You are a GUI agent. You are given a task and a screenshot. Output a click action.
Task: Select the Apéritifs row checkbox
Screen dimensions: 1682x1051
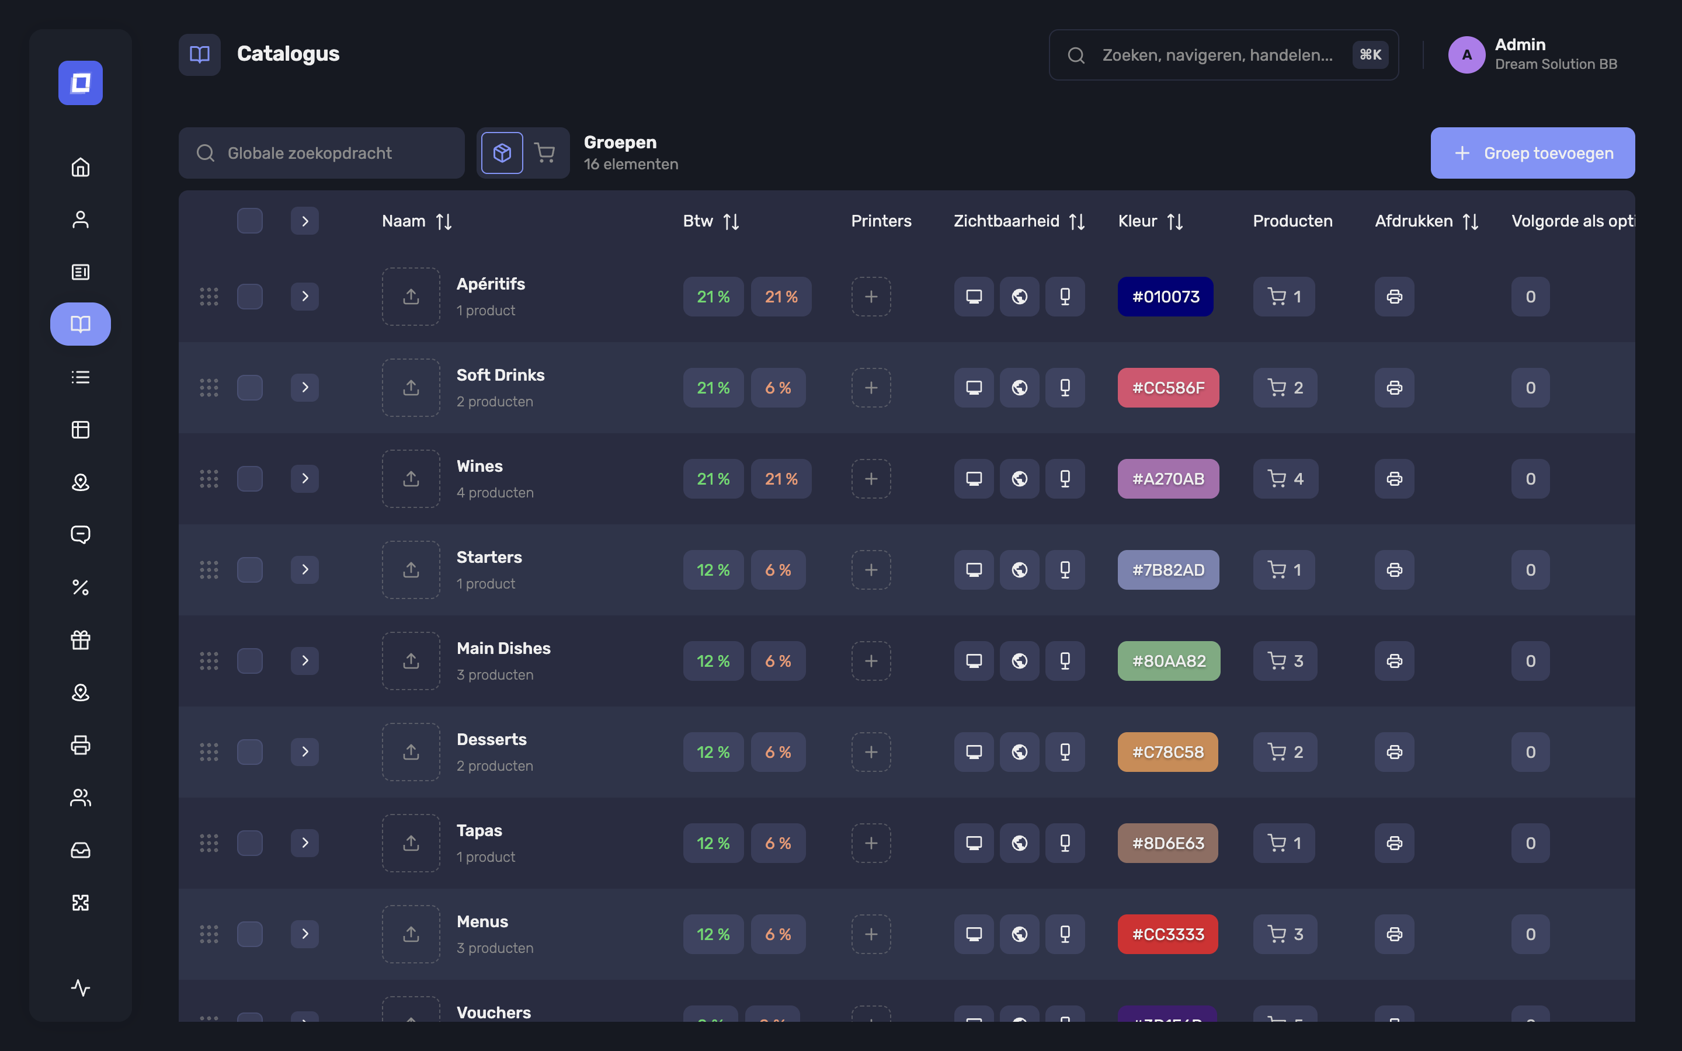[249, 297]
